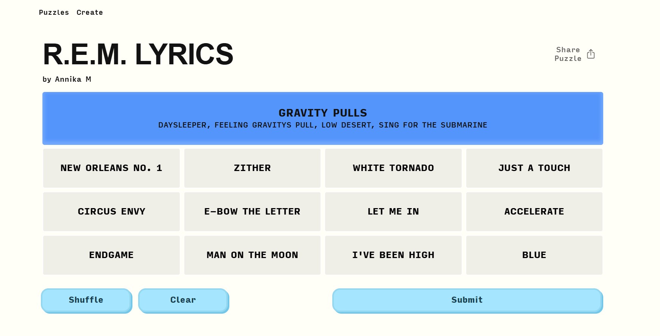Submit the current selection
Image resolution: width=660 pixels, height=336 pixels.
coord(467,300)
